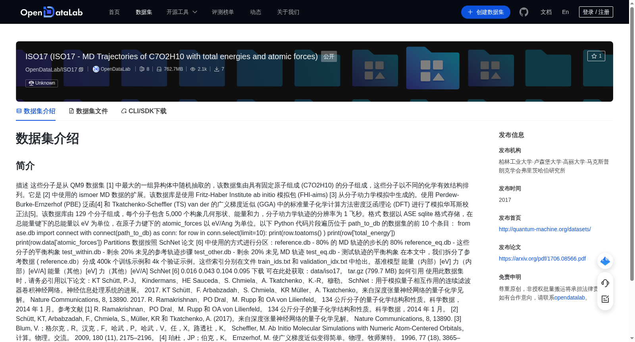Viewport: 635px width, 342px height.
Task: Click the download count icon
Action: coord(217,69)
